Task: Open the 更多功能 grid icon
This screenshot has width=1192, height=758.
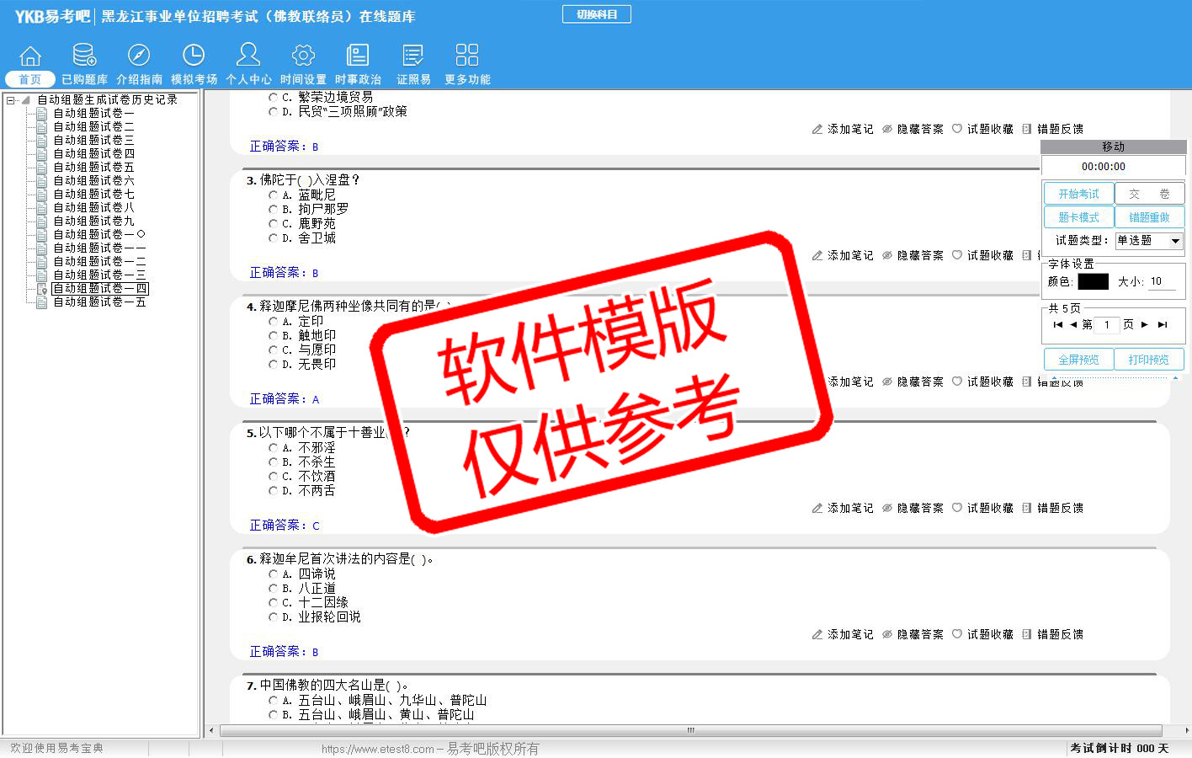Action: point(467,56)
